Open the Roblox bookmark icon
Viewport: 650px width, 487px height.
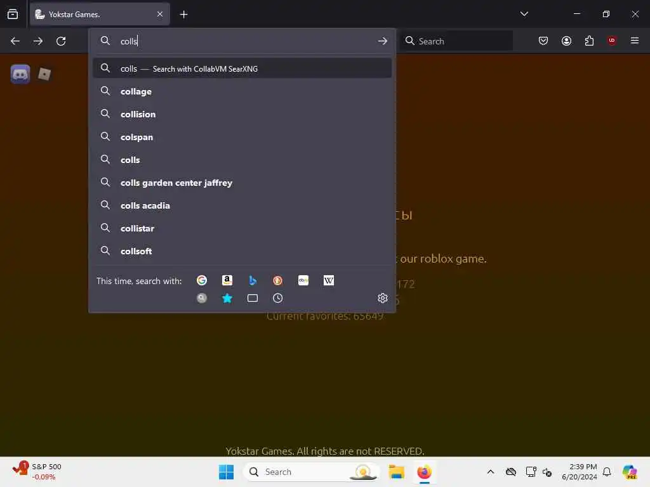44,74
